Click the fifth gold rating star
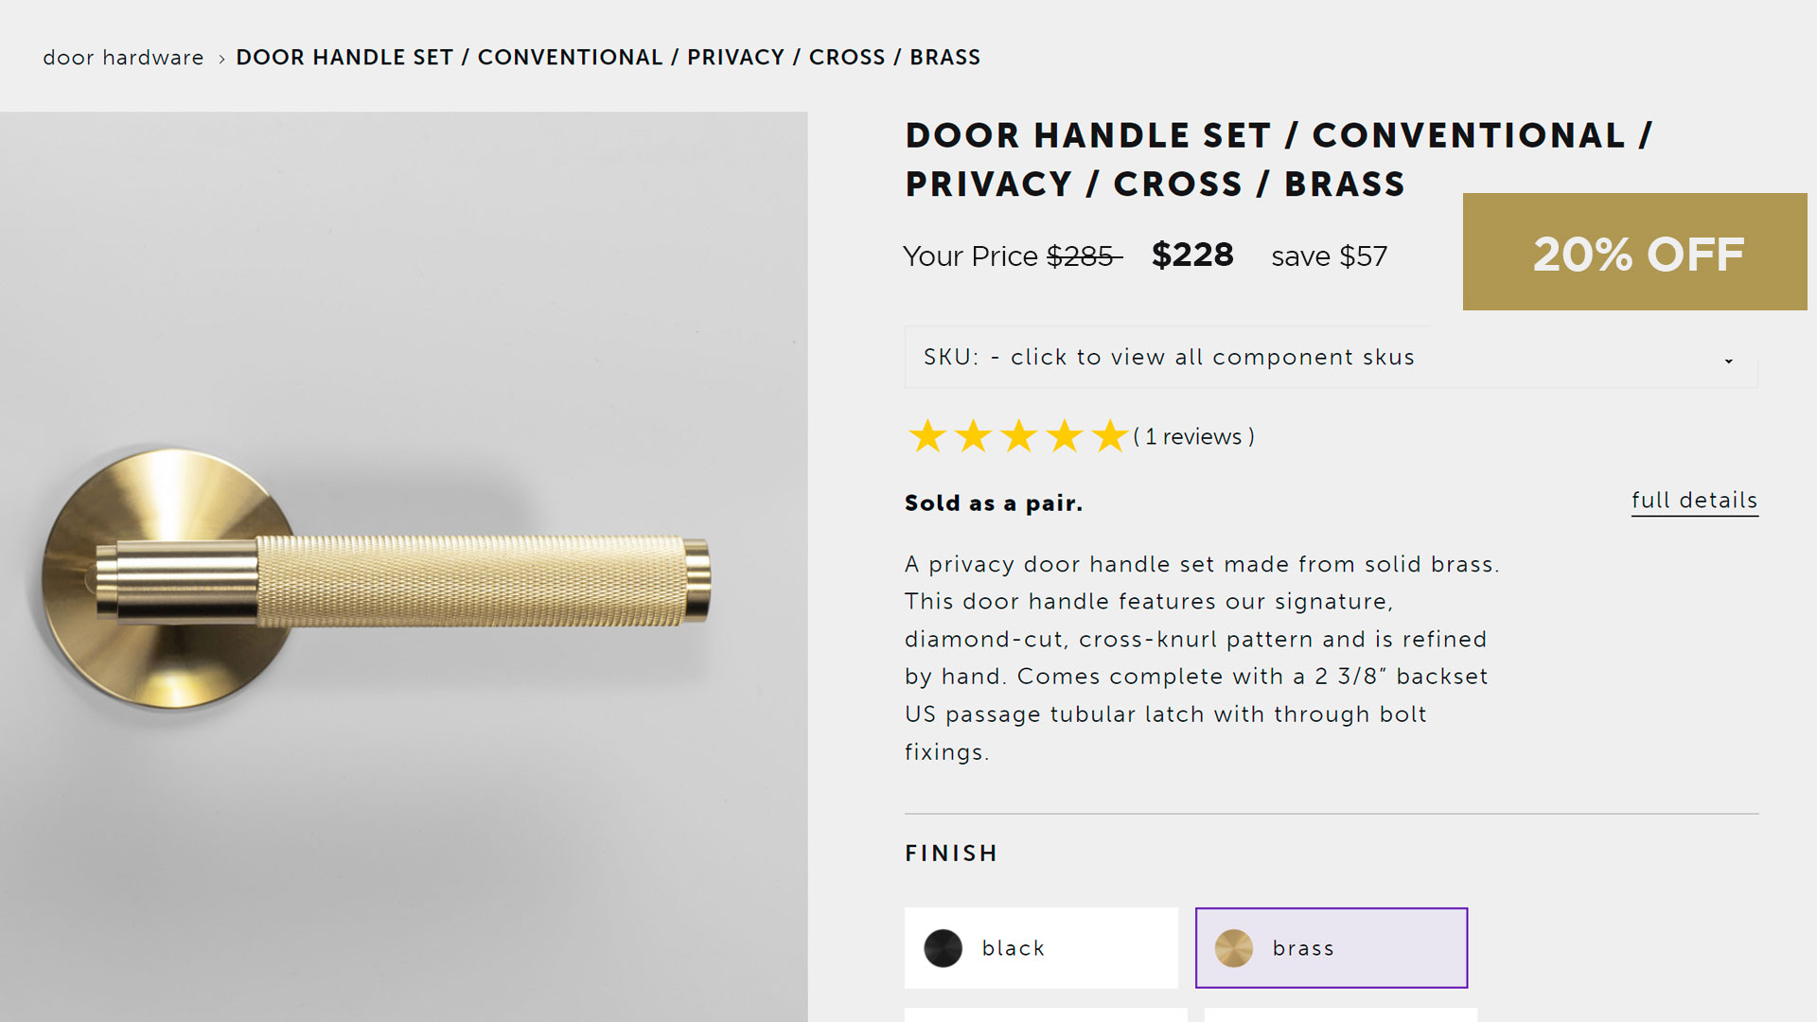The image size is (1817, 1022). click(x=1109, y=437)
